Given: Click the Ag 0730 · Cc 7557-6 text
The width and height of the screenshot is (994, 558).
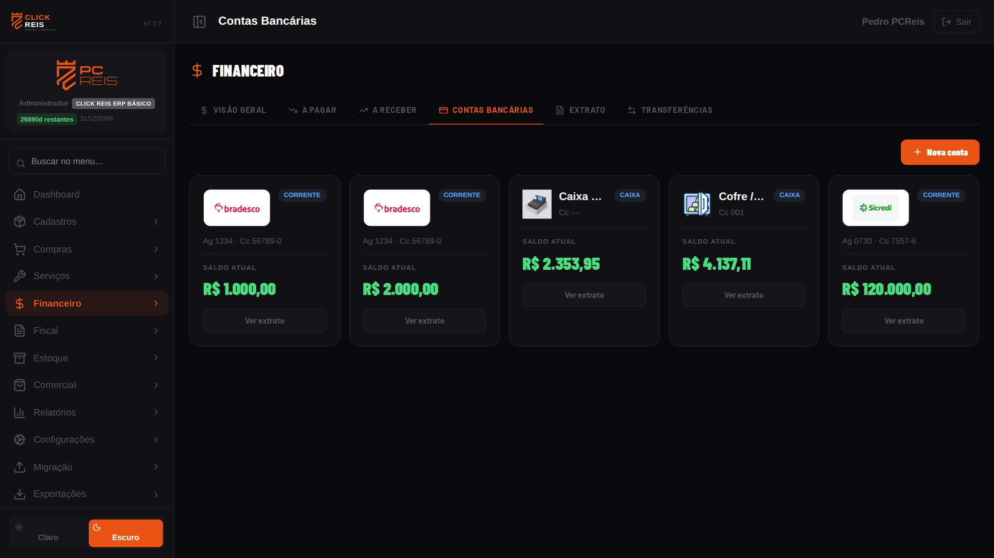Looking at the screenshot, I should click(879, 241).
